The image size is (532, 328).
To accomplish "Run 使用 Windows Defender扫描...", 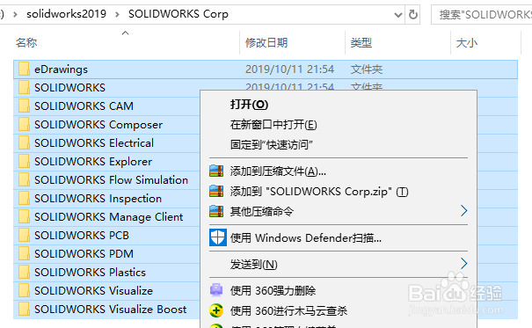I will (x=306, y=238).
